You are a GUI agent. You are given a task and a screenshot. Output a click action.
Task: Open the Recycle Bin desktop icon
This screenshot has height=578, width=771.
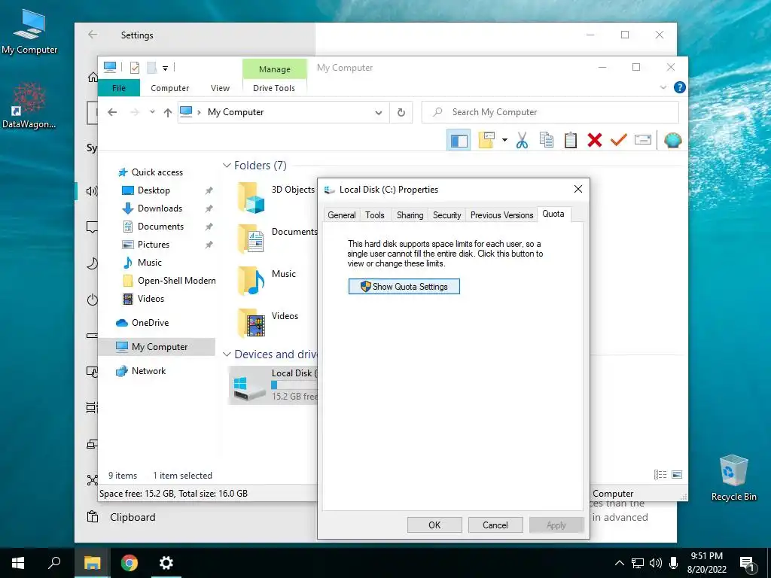[x=733, y=478]
